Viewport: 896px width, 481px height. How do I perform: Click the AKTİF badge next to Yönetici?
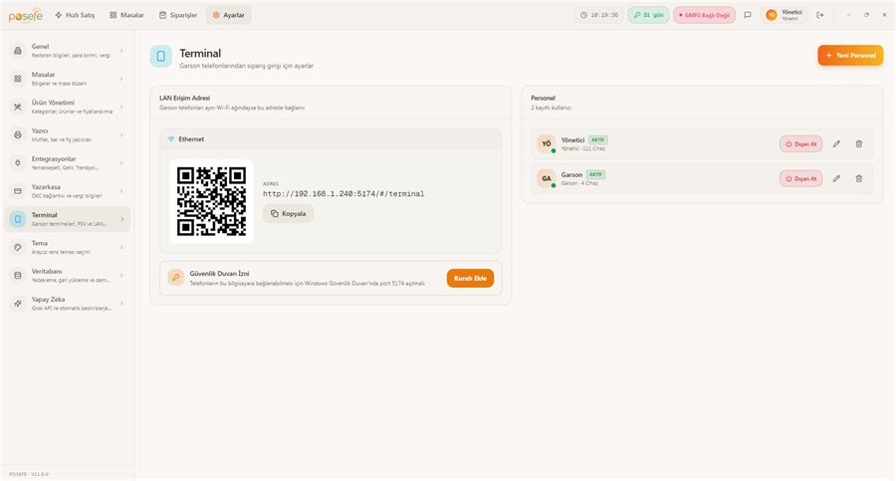coord(597,139)
